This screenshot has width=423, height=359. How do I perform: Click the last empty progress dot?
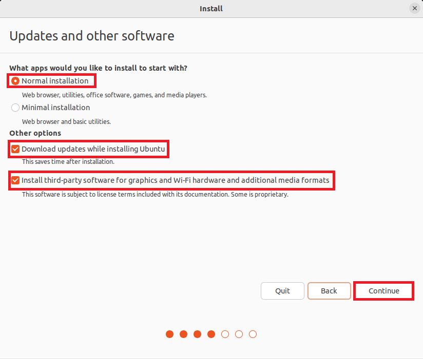coord(253,334)
